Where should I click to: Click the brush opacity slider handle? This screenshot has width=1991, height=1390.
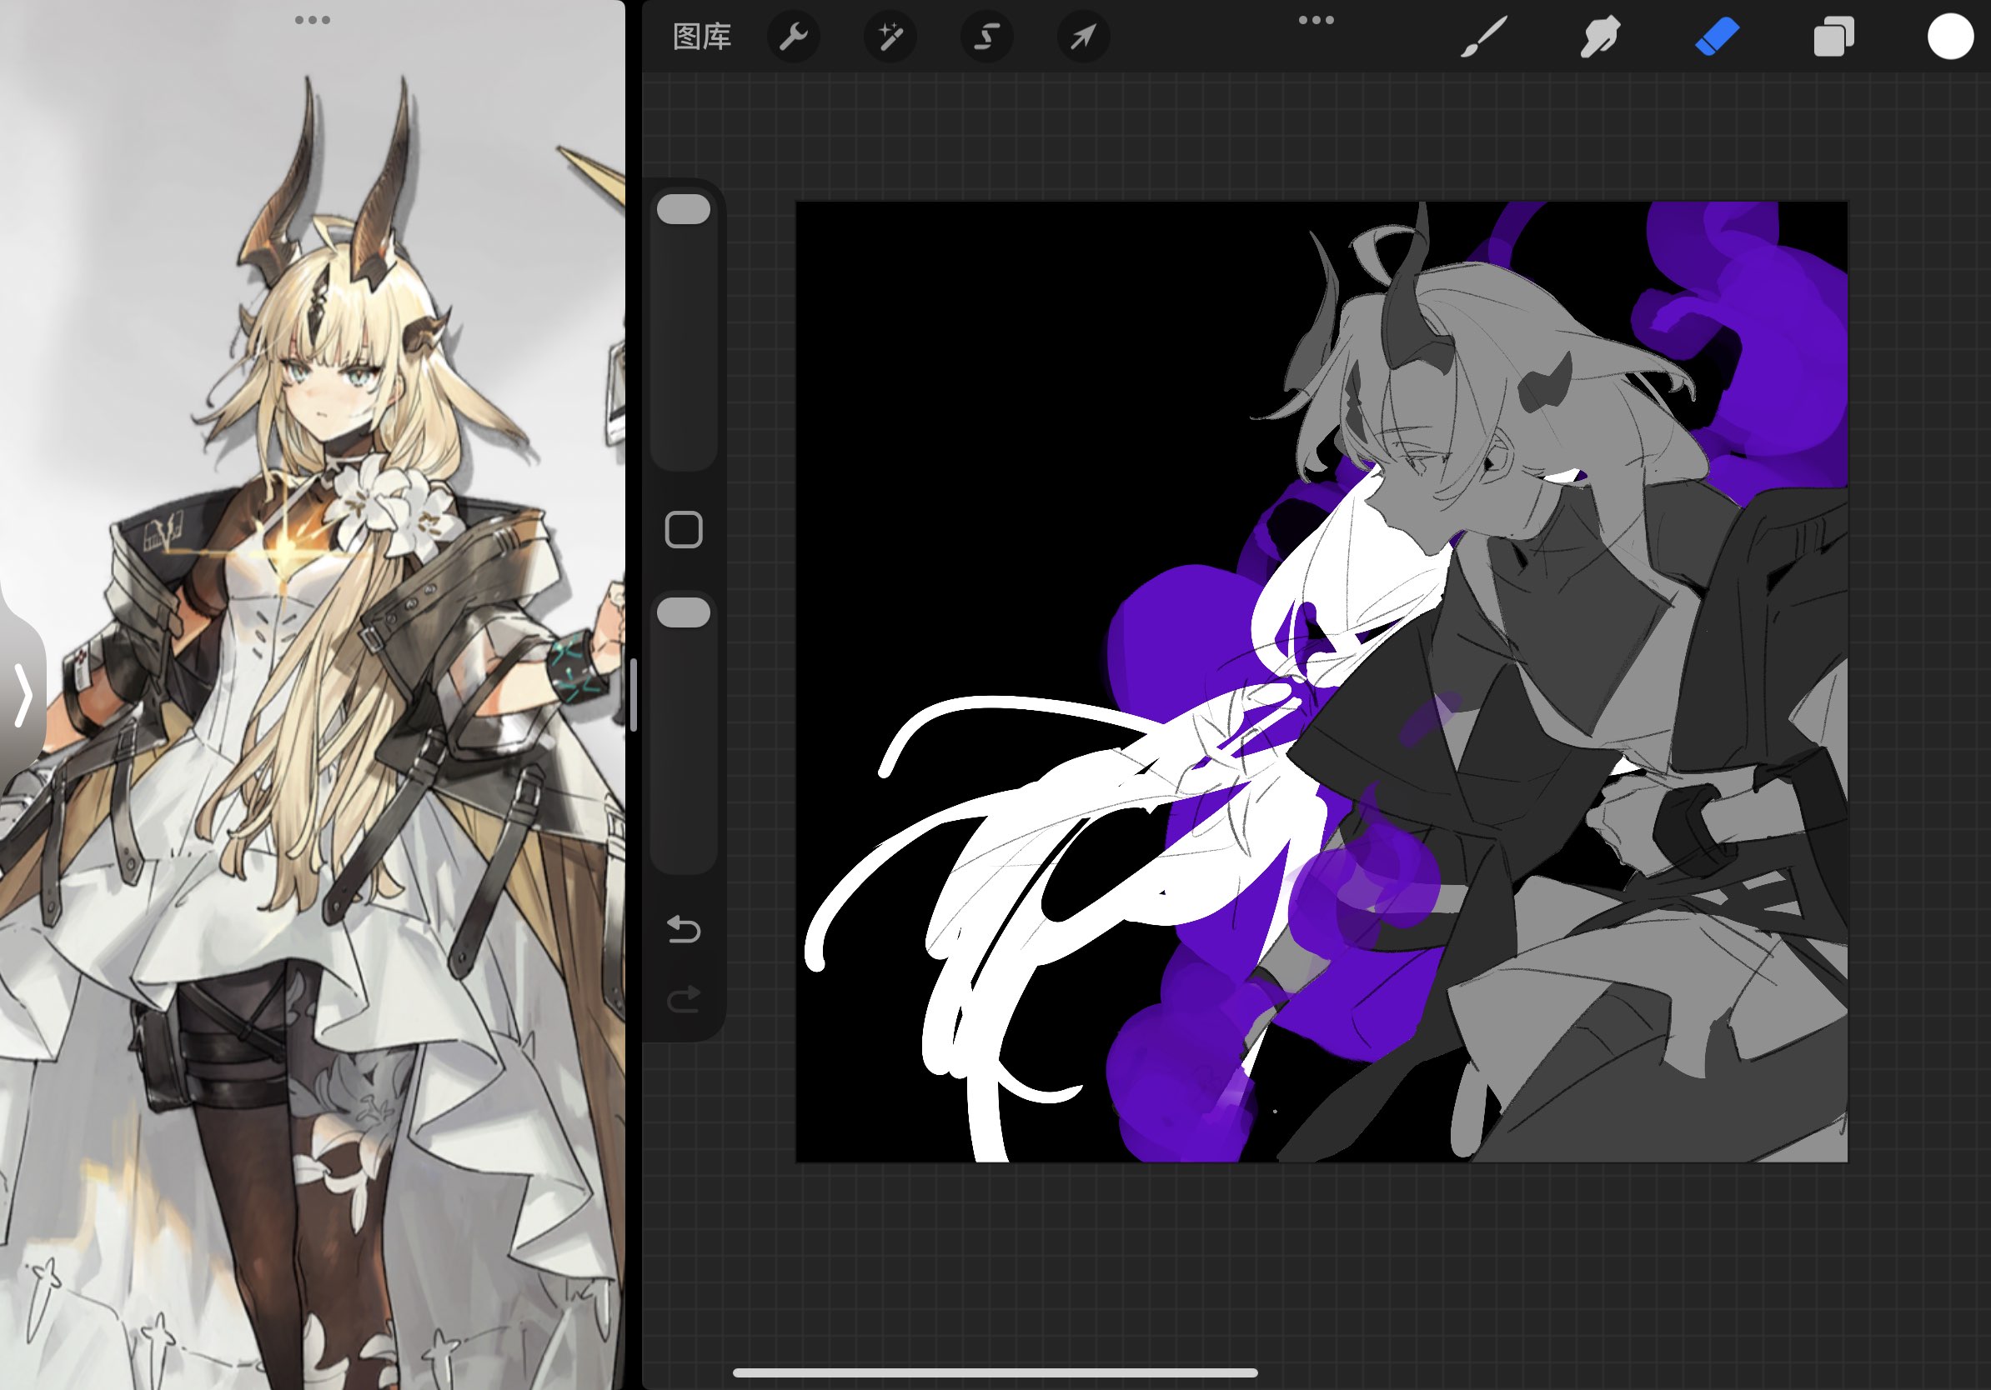pyautogui.click(x=684, y=612)
